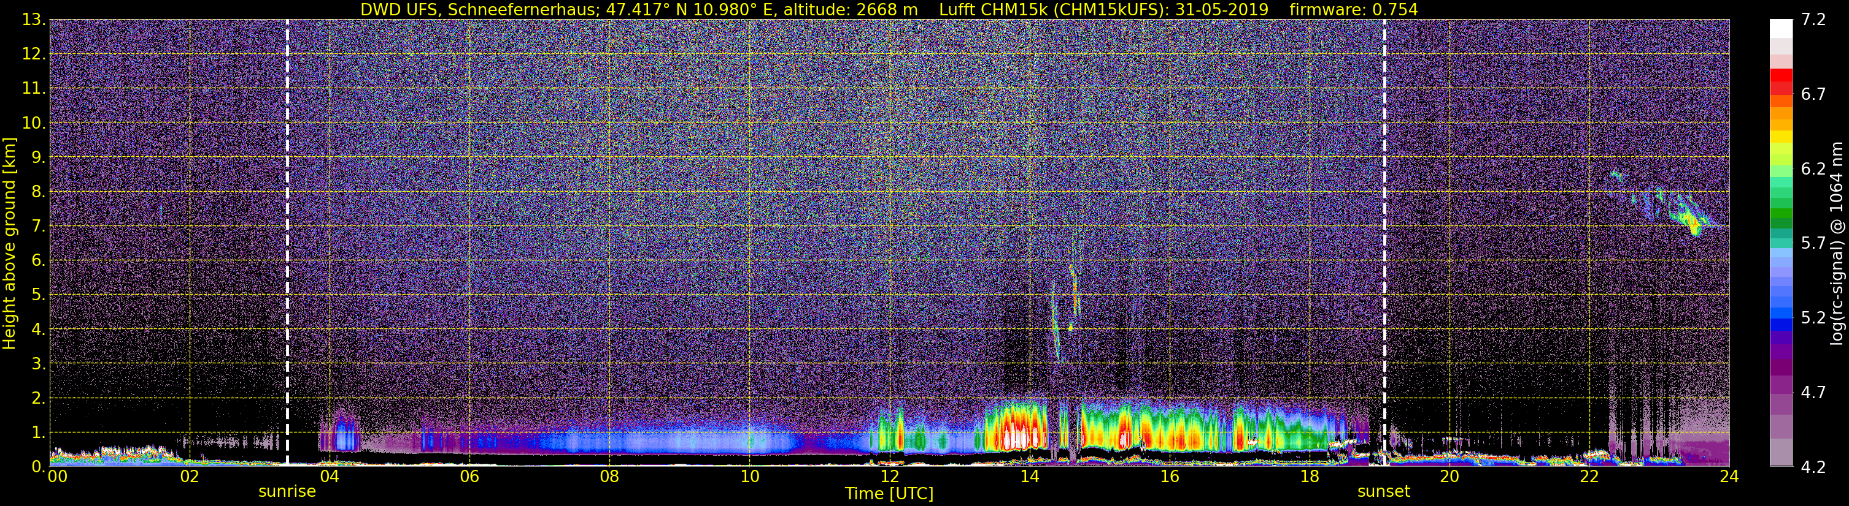
Task: Click the time tick label '16'
Action: (1169, 477)
